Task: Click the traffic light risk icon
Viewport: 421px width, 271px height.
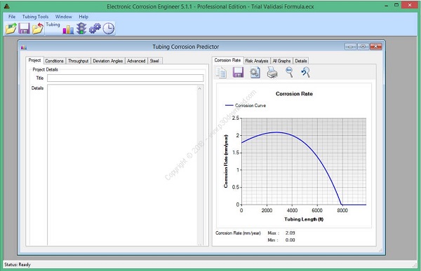Action: (81, 29)
